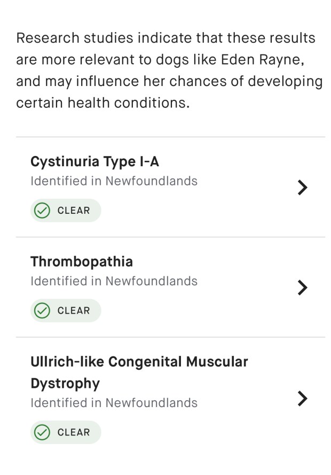Tap the CLEAR label for Thrombopathia
The width and height of the screenshot is (331, 475).
[x=74, y=310]
